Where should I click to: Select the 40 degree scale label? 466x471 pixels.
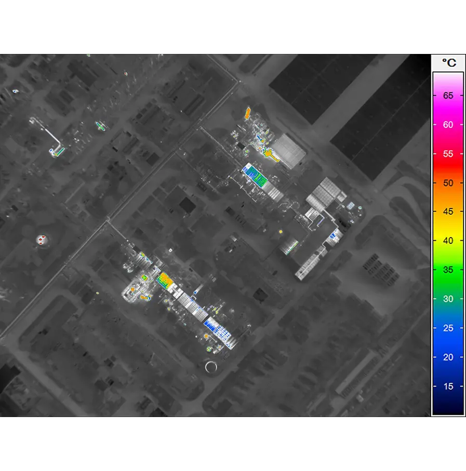pos(448,241)
